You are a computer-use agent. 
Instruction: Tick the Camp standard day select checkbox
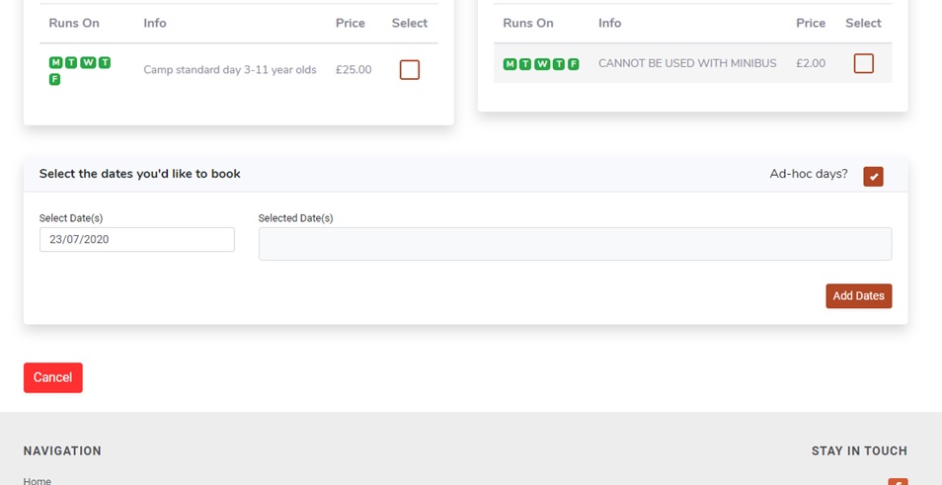(410, 70)
